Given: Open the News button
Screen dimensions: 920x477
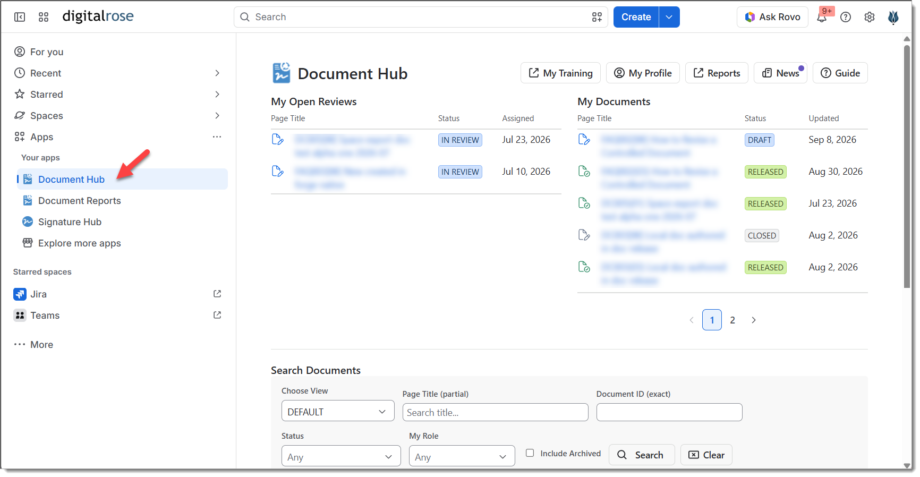Looking at the screenshot, I should [x=780, y=73].
